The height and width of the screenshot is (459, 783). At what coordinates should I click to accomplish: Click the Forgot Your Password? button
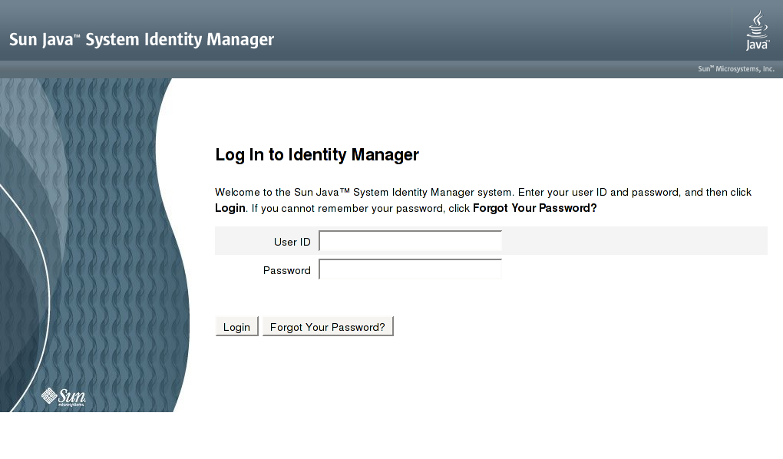(328, 327)
